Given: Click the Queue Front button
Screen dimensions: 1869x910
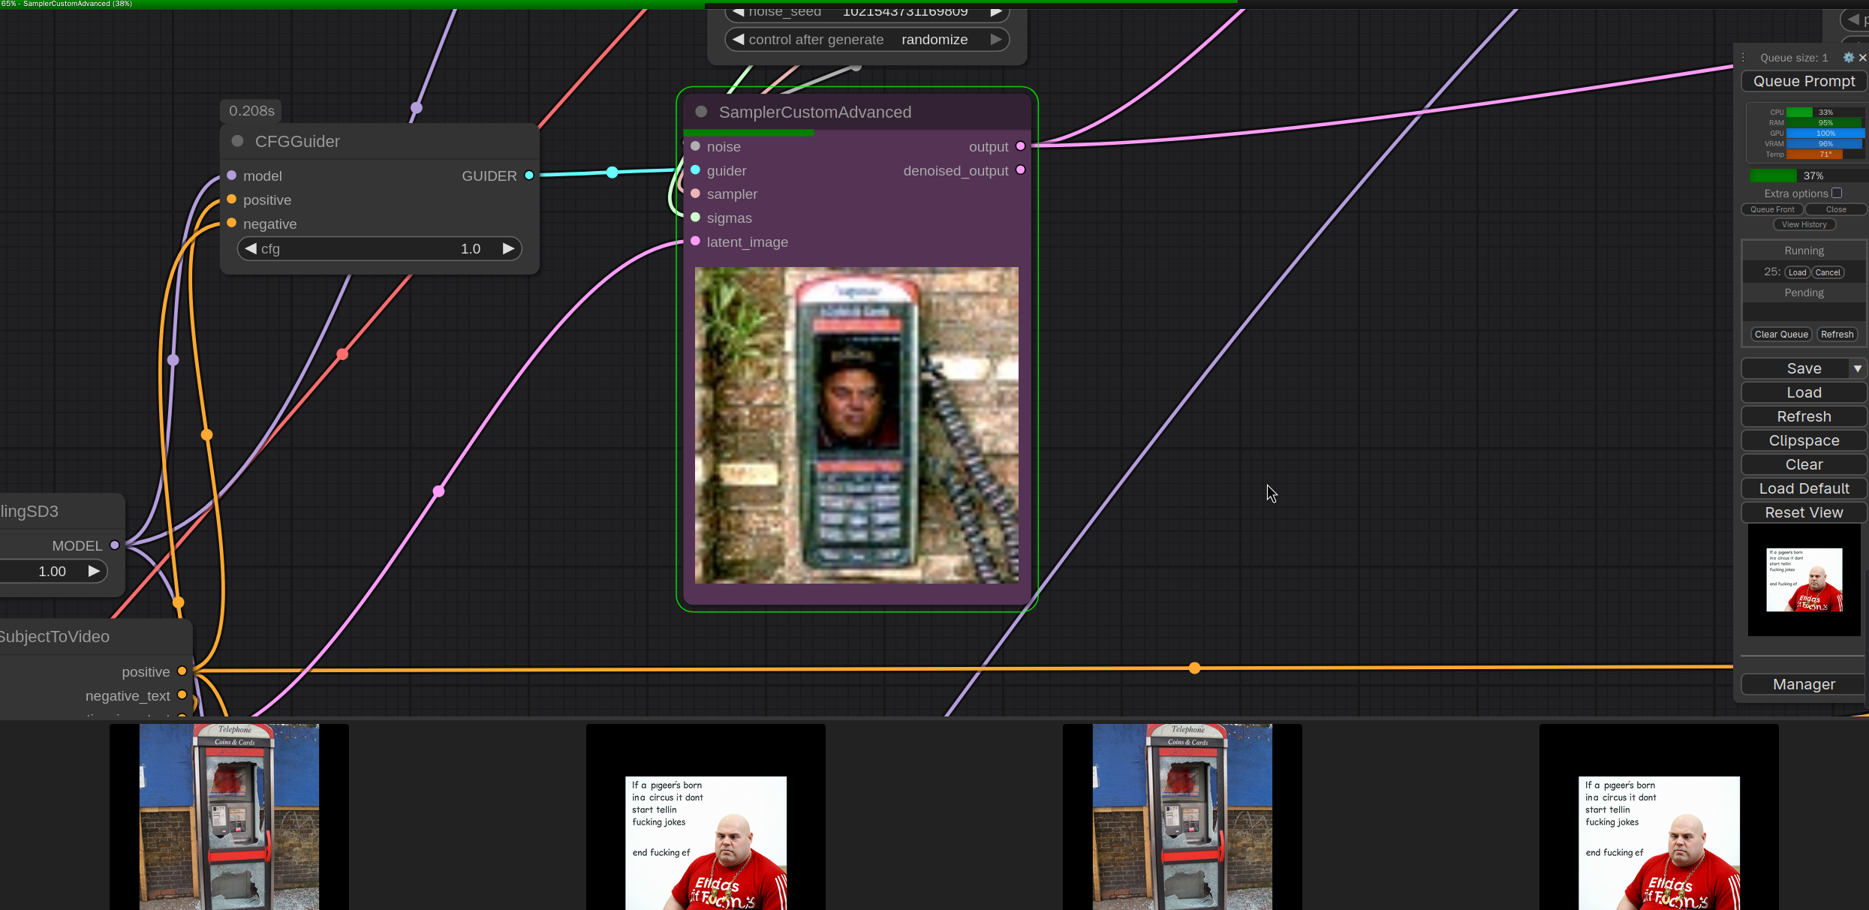Looking at the screenshot, I should pos(1772,209).
